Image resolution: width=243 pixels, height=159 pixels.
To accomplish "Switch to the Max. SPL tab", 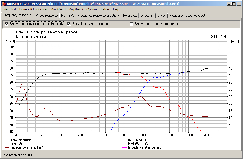I will 68,16.
